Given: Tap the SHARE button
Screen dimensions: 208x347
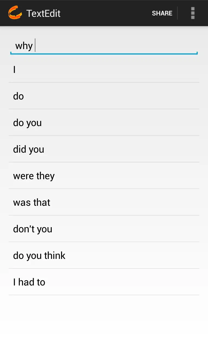Looking at the screenshot, I should click(162, 13).
